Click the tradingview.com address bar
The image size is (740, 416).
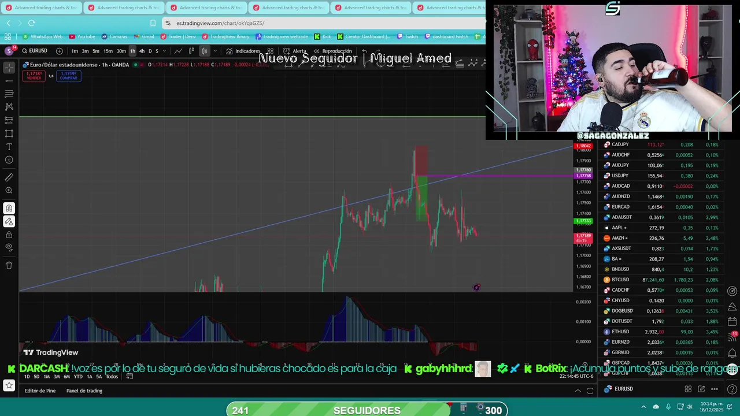tap(324, 23)
